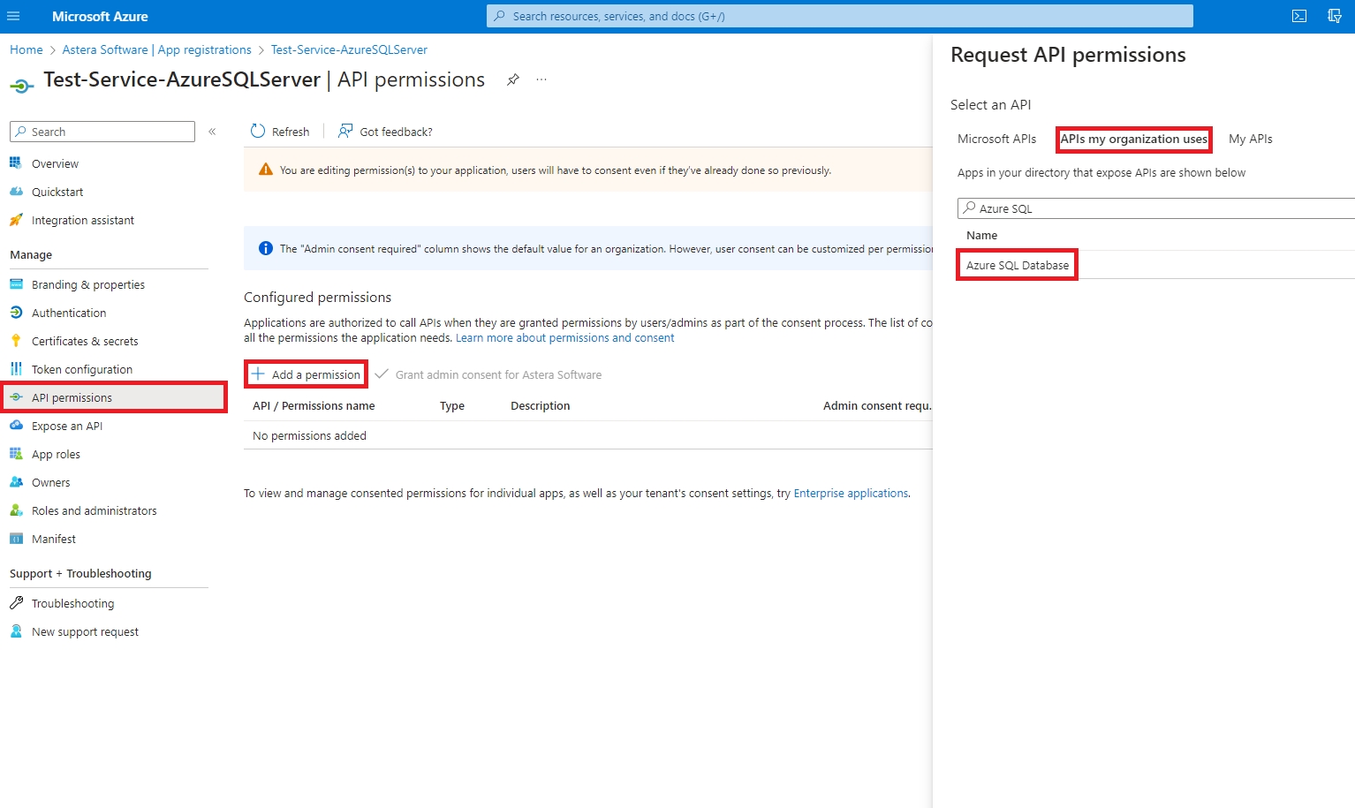
Task: Open the Directories and subscriptions filter icon
Action: 1335,16
